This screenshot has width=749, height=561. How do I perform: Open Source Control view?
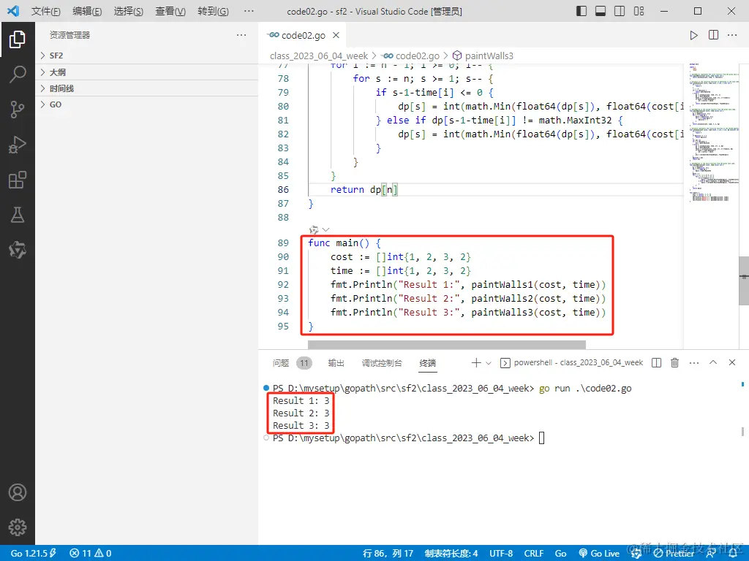click(x=18, y=110)
